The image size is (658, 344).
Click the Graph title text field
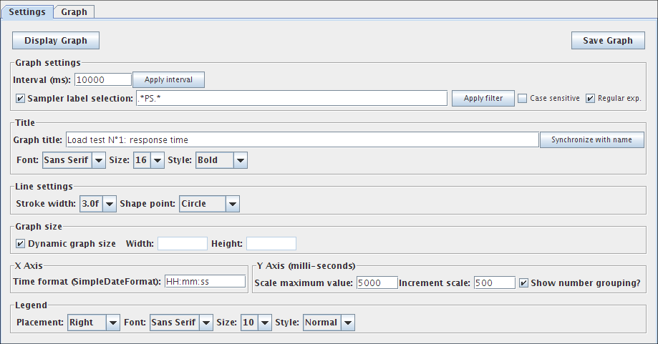point(301,139)
